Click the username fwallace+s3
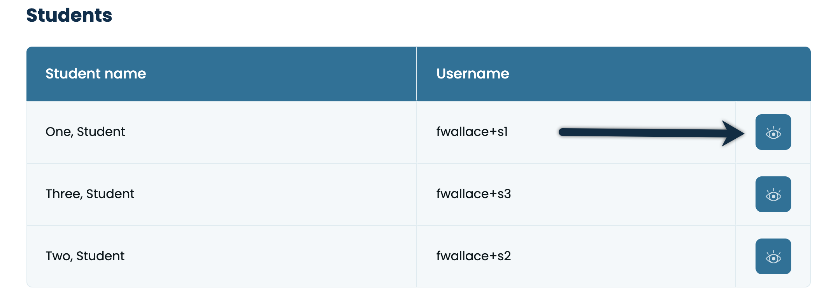This screenshot has width=824, height=303. click(x=473, y=194)
